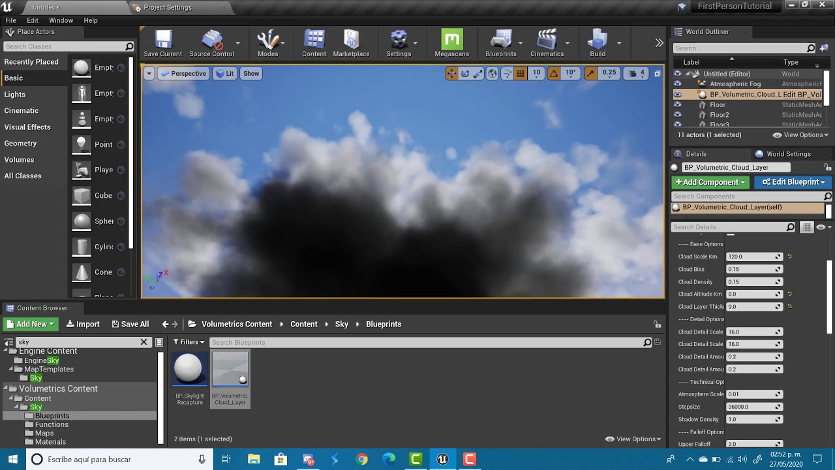Click the lock icon in Details panel
Image resolution: width=835 pixels, height=470 pixels.
point(828,168)
